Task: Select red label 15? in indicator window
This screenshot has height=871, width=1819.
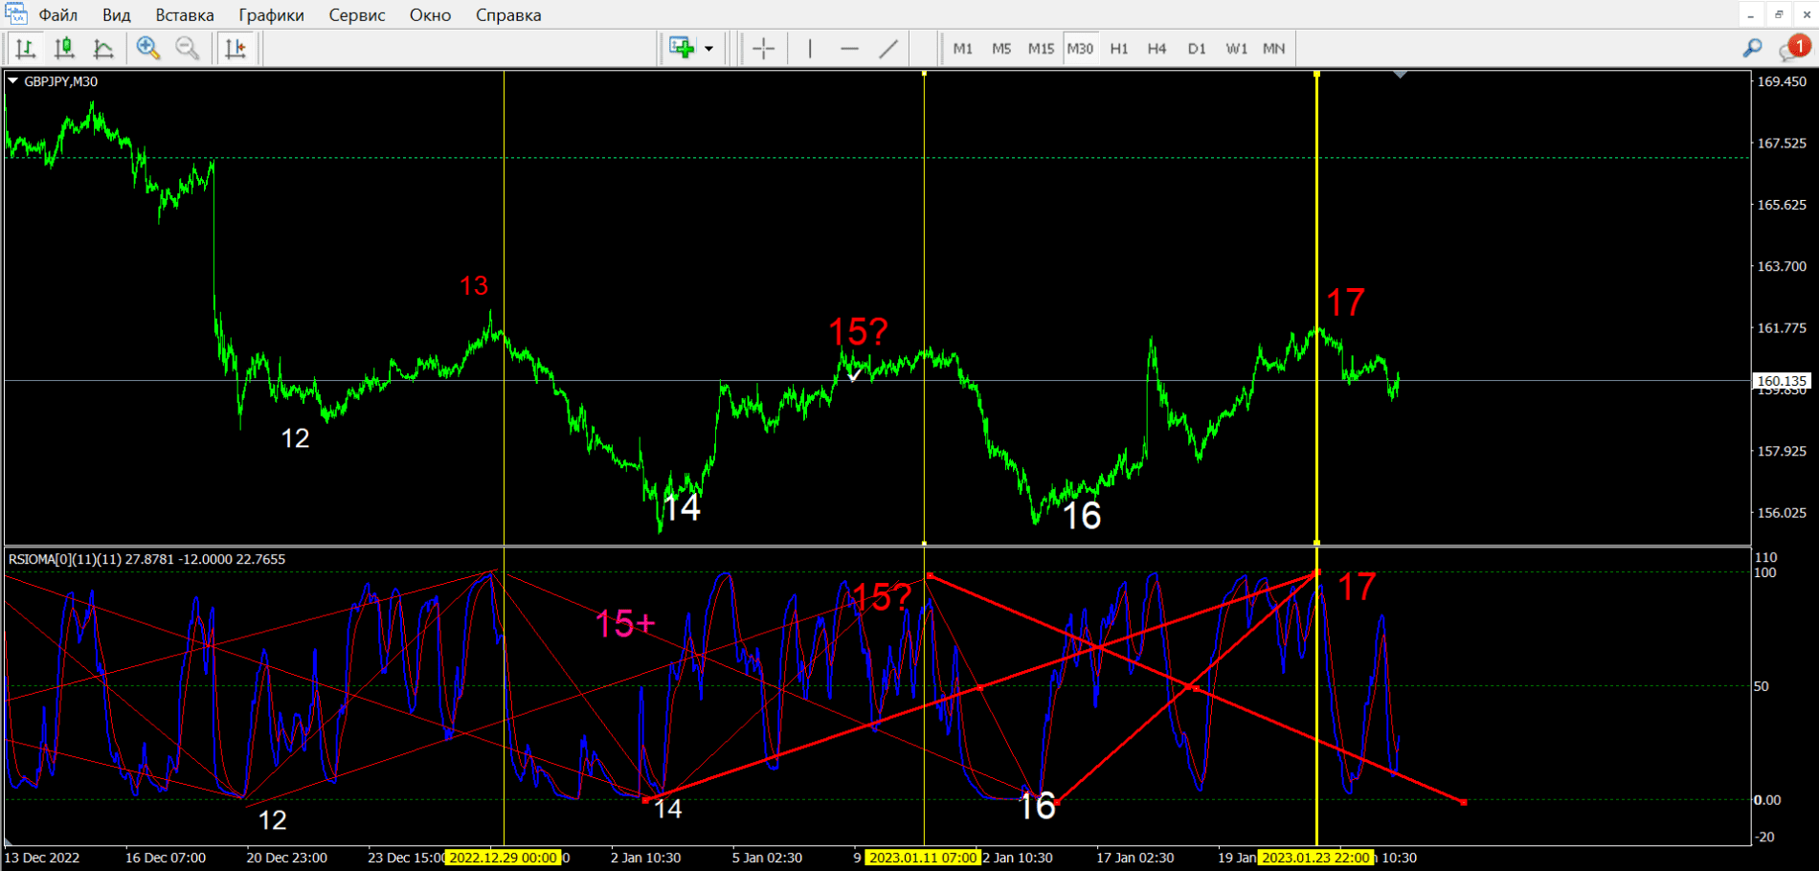Action: click(x=881, y=597)
